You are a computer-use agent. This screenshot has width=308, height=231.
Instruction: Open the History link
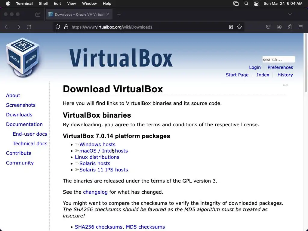coord(285,75)
